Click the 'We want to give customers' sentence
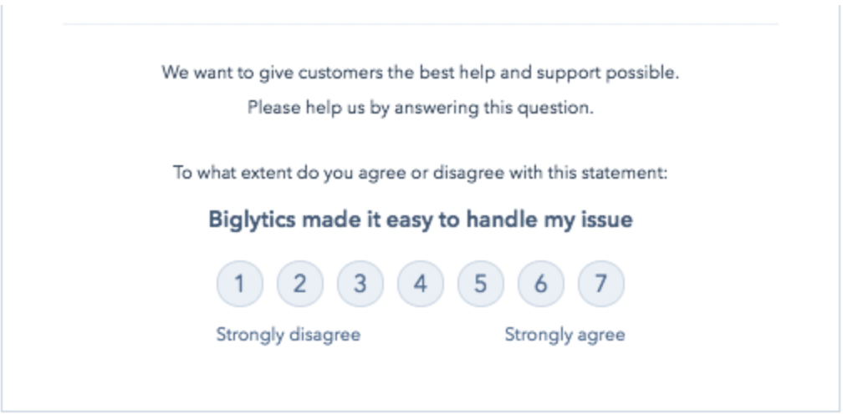Screen dimensions: 843x414 [x=421, y=73]
